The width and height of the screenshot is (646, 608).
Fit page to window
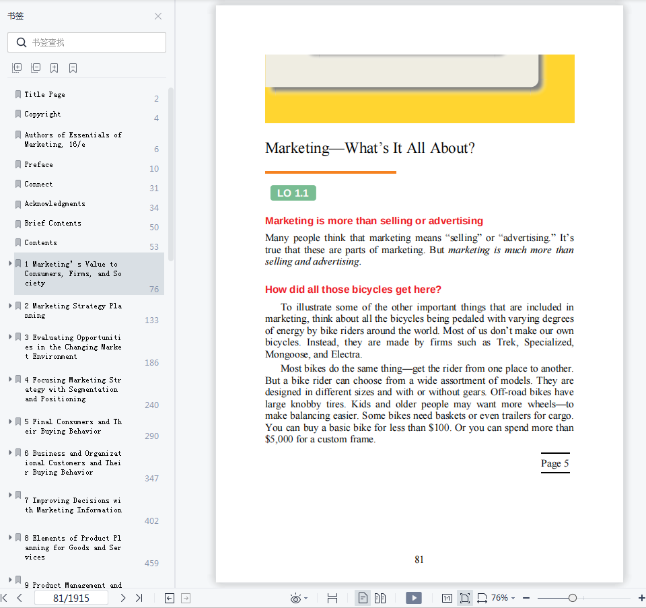coord(465,598)
